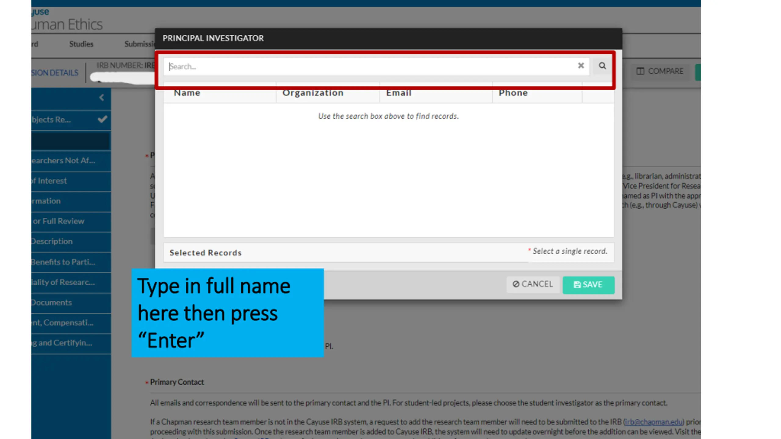The height and width of the screenshot is (439, 781).
Task: Click the magnifying glass search icon
Action: tap(602, 66)
